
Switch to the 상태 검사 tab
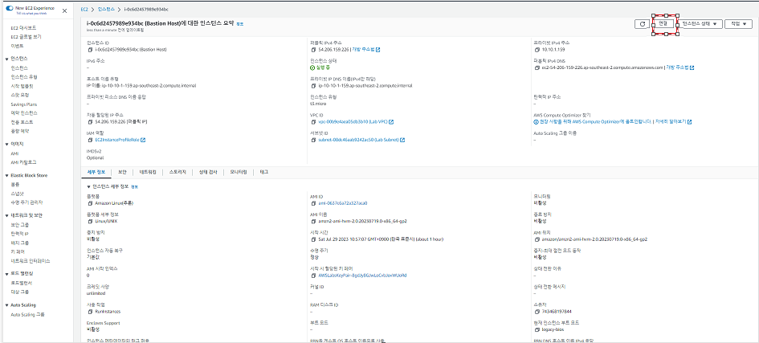pyautogui.click(x=208, y=172)
